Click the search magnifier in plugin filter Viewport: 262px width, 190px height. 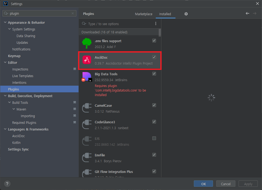(84, 23)
